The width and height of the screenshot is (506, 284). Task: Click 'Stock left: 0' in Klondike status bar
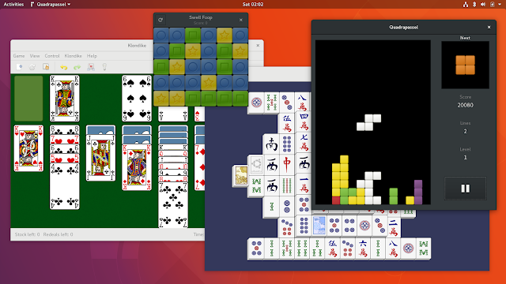(27, 234)
